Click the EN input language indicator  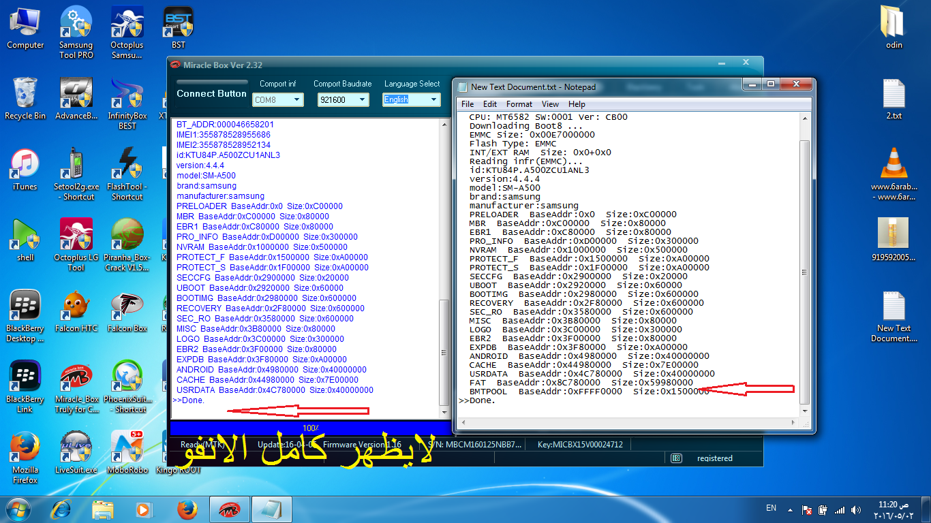point(772,508)
